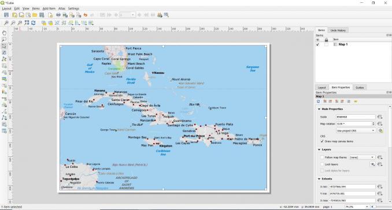Click the Scale value input field
The height and width of the screenshot is (210, 392).
pos(356,117)
